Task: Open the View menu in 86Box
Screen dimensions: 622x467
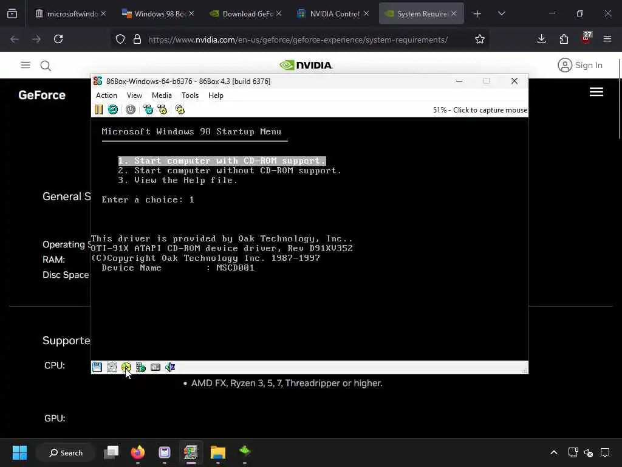Action: coord(134,95)
